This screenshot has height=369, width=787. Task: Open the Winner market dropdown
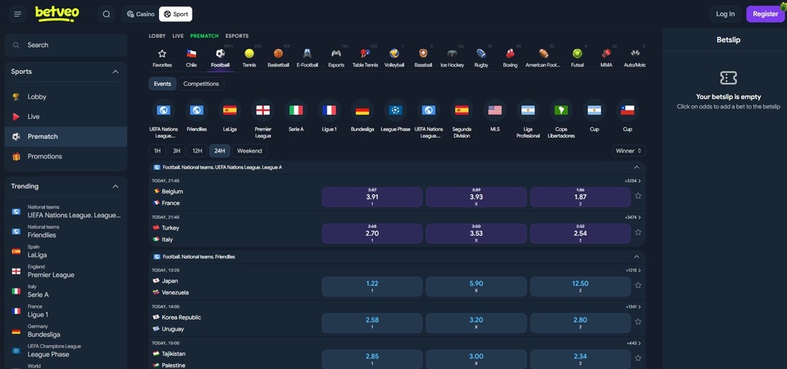[x=629, y=151]
